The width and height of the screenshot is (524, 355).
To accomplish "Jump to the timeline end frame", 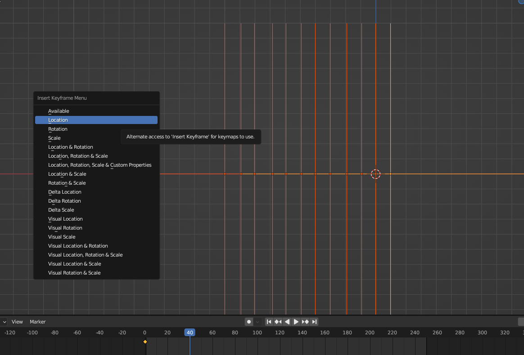I will pyautogui.click(x=314, y=322).
